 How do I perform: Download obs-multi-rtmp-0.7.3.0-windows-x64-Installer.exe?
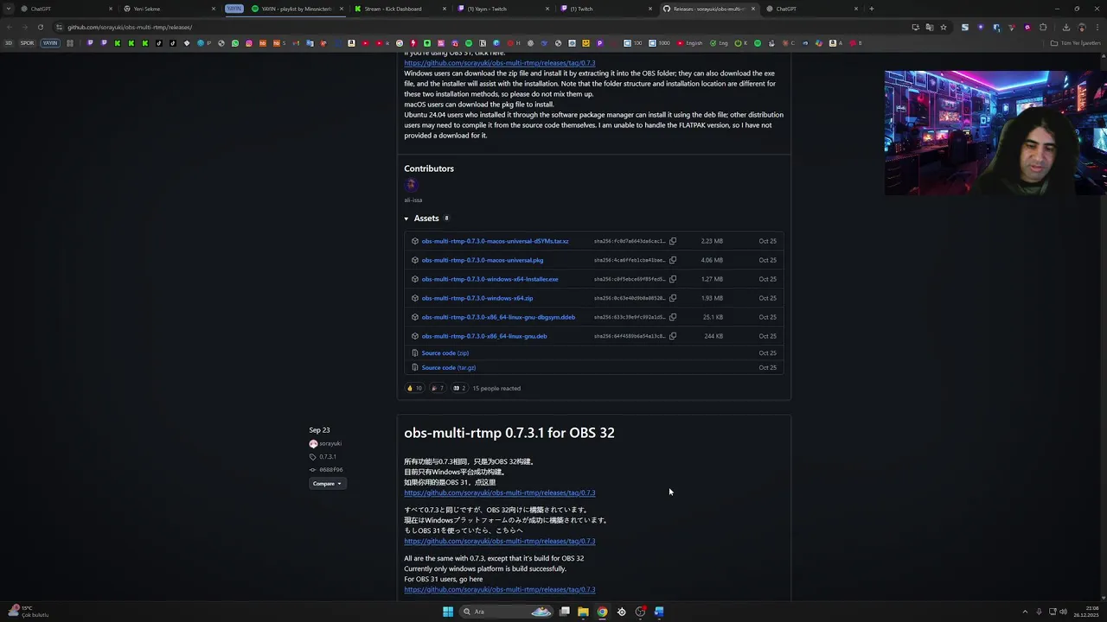point(490,279)
